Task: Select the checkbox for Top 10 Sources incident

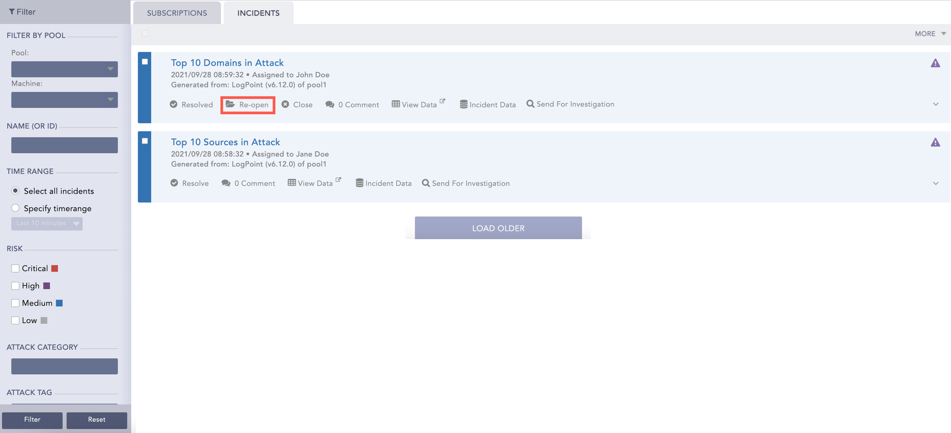Action: 145,141
